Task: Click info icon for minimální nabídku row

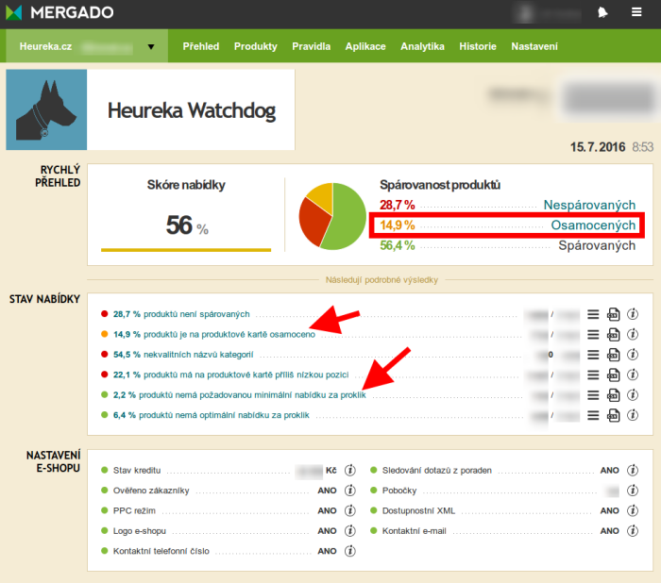Action: [x=633, y=395]
